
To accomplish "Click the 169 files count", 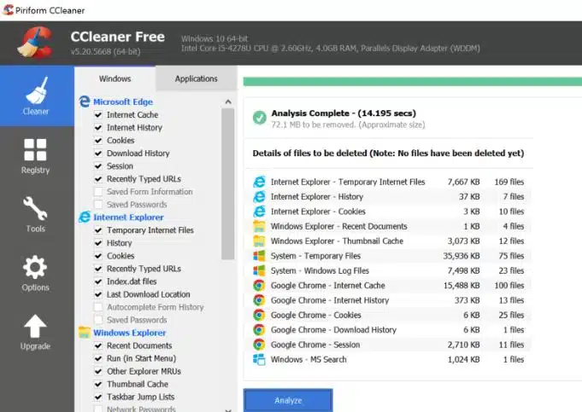I will click(x=509, y=182).
